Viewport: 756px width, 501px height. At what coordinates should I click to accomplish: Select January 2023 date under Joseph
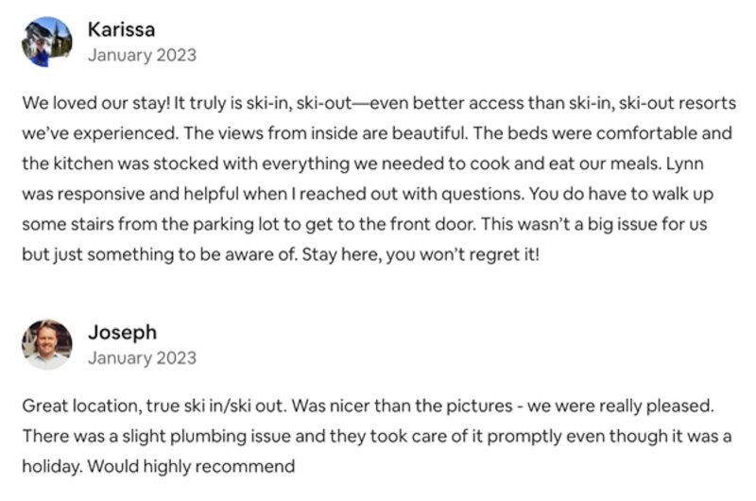(x=143, y=357)
